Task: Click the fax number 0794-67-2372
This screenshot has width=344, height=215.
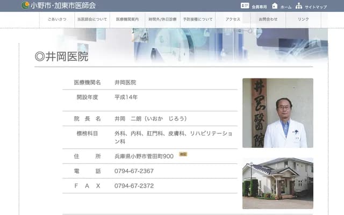Action: (x=134, y=186)
